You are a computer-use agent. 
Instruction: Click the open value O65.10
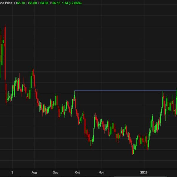point(19,3)
